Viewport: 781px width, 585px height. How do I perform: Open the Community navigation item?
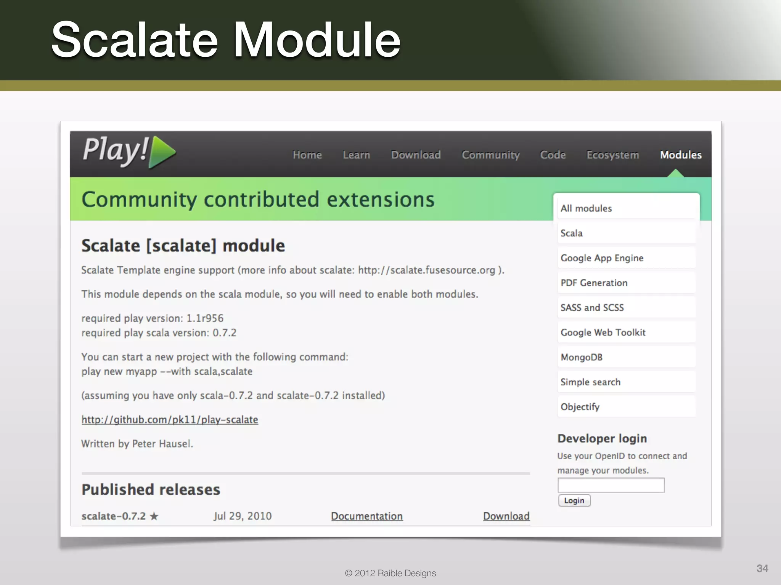pos(491,155)
